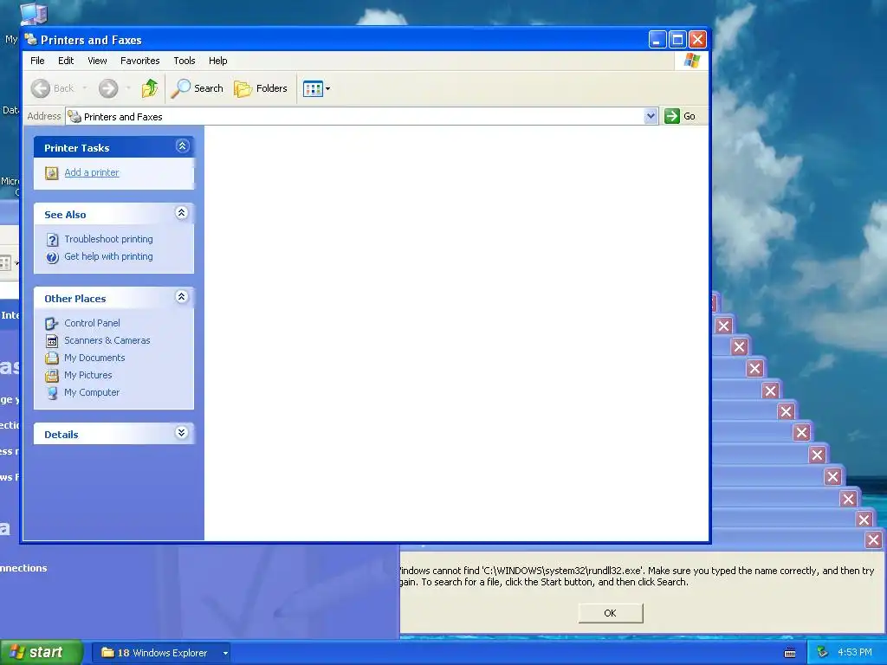Expand the Windows Explorer taskbar group arrow
887x665 pixels.
pos(225,653)
